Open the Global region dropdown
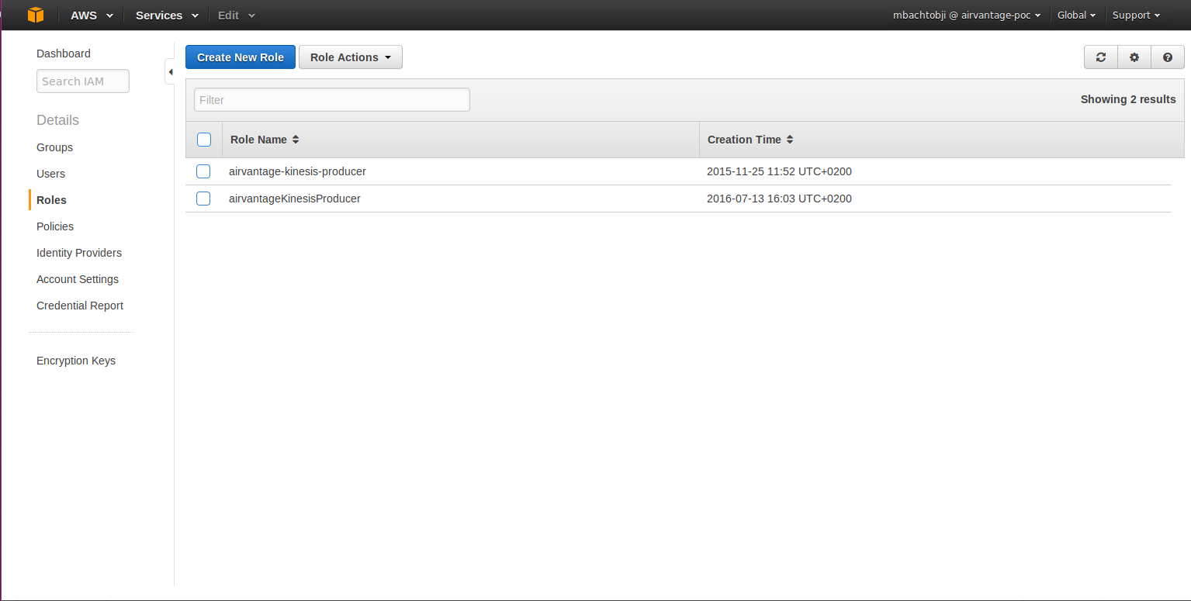The height and width of the screenshot is (601, 1191). click(1076, 16)
